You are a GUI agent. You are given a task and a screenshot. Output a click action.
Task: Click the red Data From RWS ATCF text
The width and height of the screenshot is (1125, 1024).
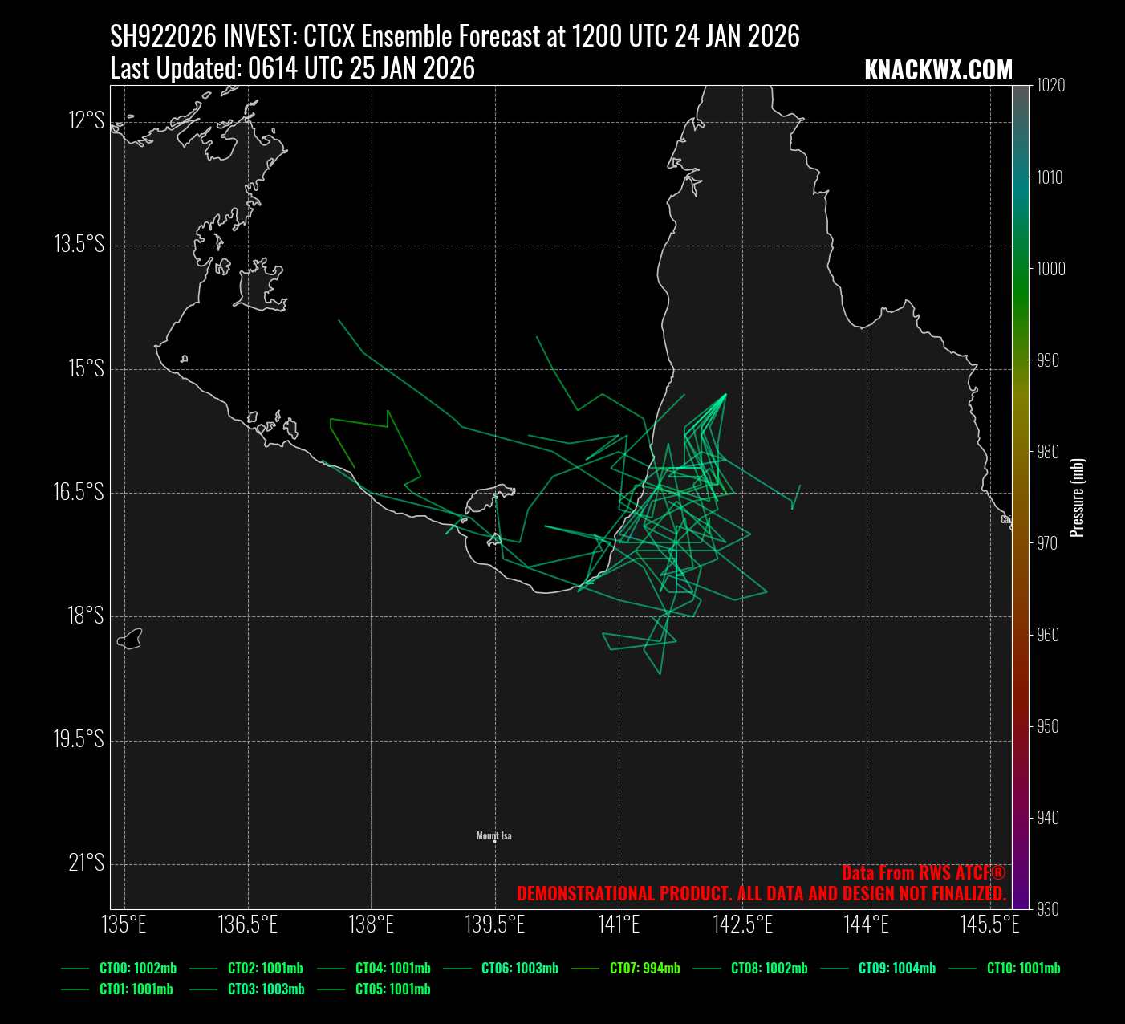pos(923,873)
